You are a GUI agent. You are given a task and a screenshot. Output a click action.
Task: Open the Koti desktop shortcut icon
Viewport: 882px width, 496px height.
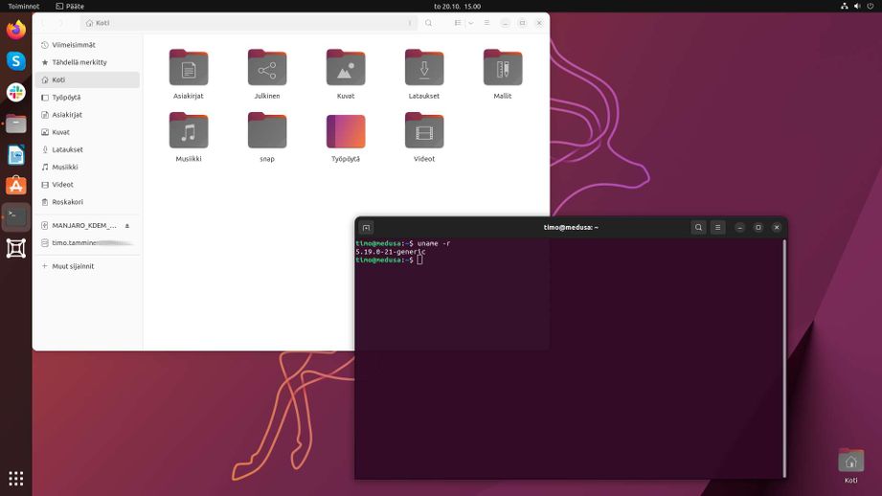pos(850,466)
